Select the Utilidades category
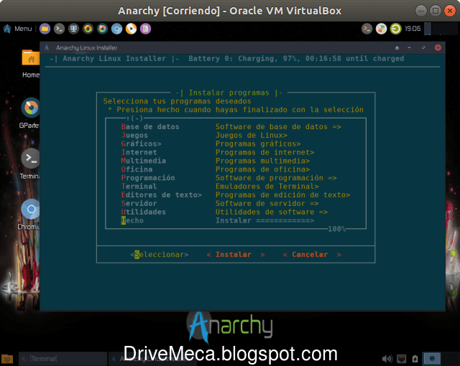Screen dimensions: 460x366 coord(144,212)
